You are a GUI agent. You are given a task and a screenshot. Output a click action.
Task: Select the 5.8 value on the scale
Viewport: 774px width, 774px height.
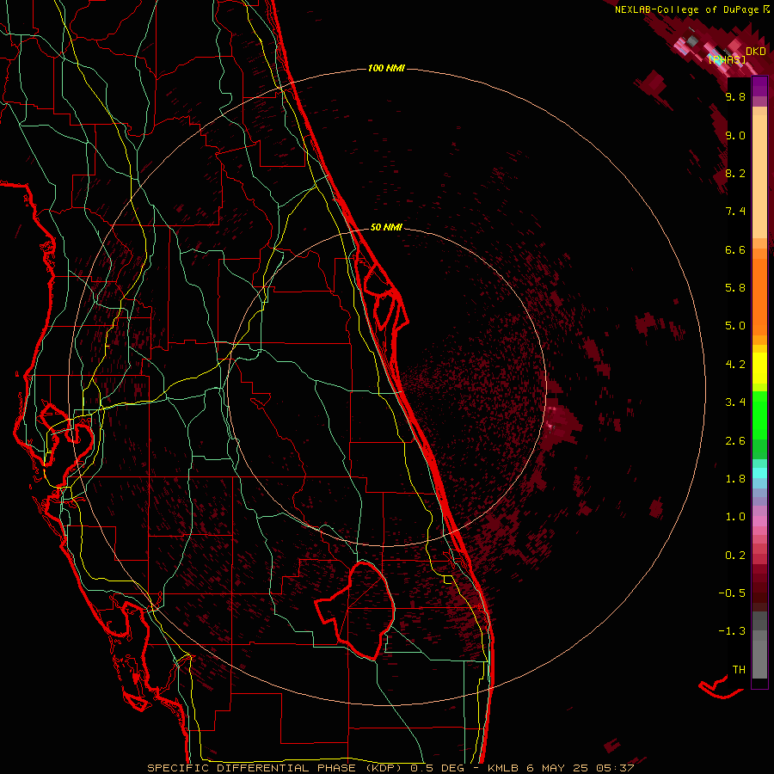pyautogui.click(x=735, y=288)
